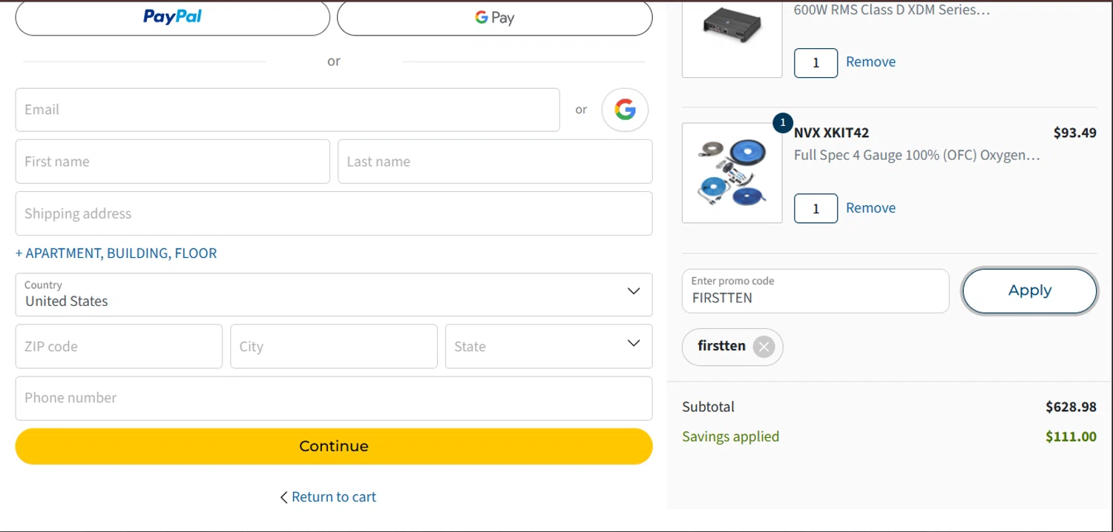This screenshot has width=1113, height=532.
Task: Click the NVX XKIT42 product thumbnail
Action: [x=732, y=173]
